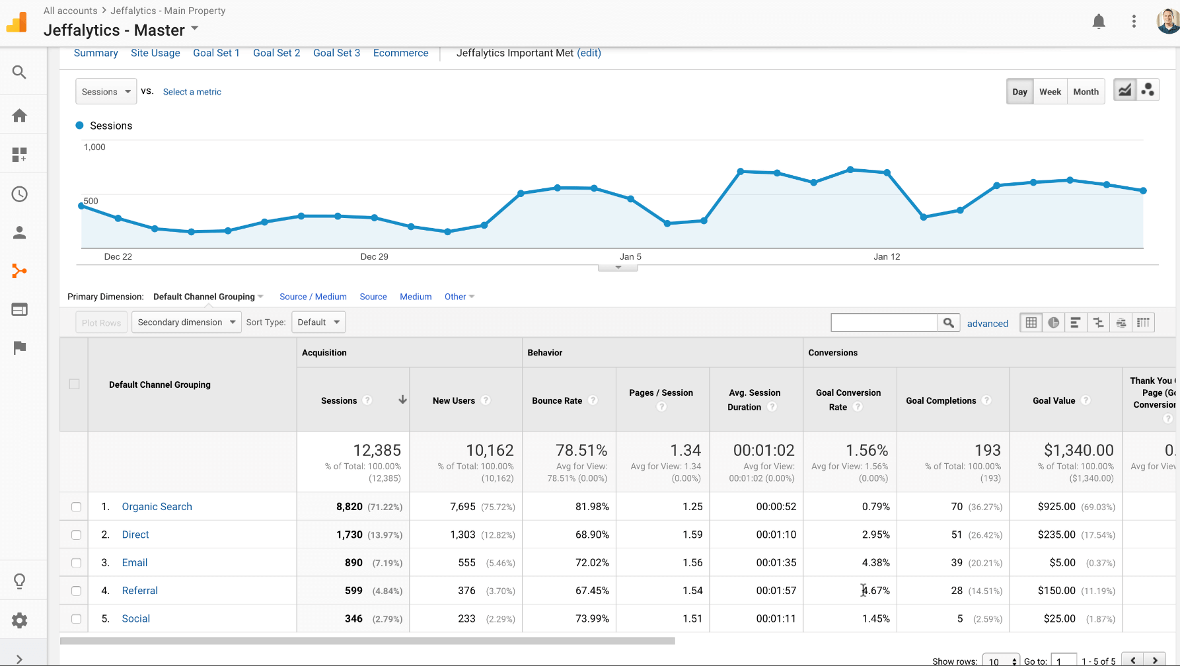Open the three-dot more options menu

point(1134,22)
